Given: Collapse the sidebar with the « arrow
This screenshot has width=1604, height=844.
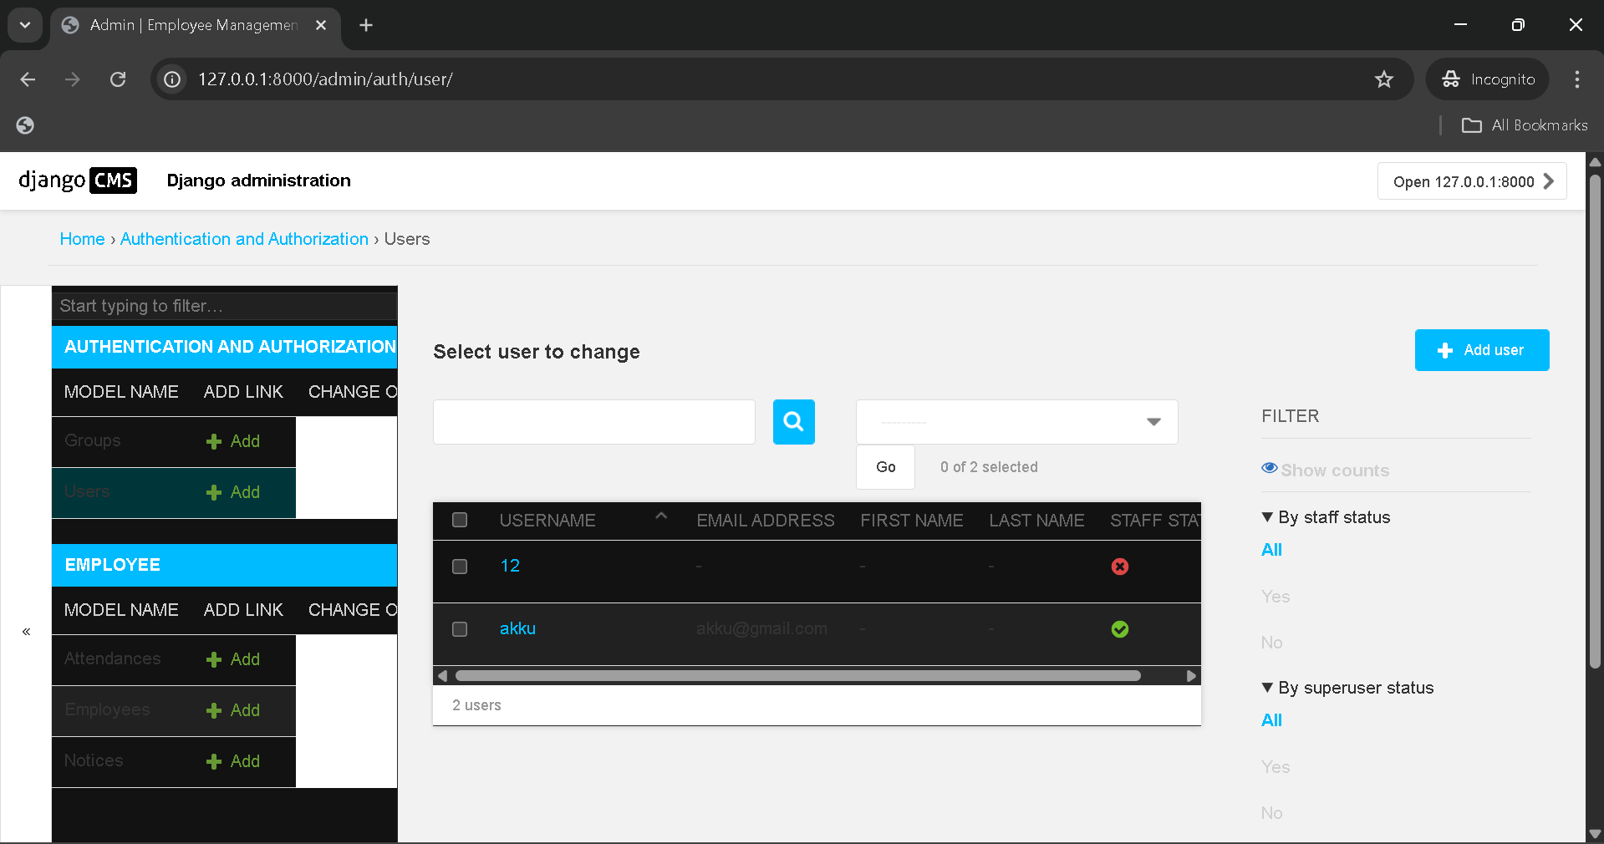Looking at the screenshot, I should pyautogui.click(x=26, y=632).
